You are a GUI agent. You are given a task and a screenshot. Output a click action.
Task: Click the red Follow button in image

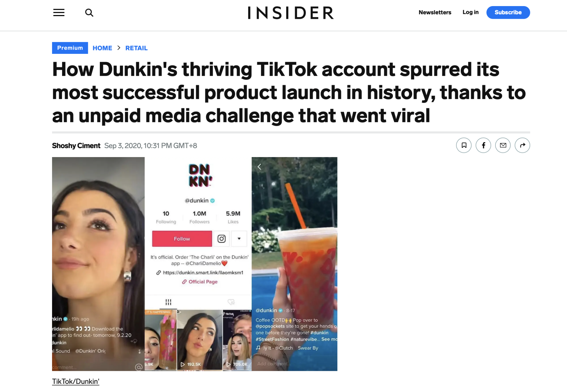[182, 239]
